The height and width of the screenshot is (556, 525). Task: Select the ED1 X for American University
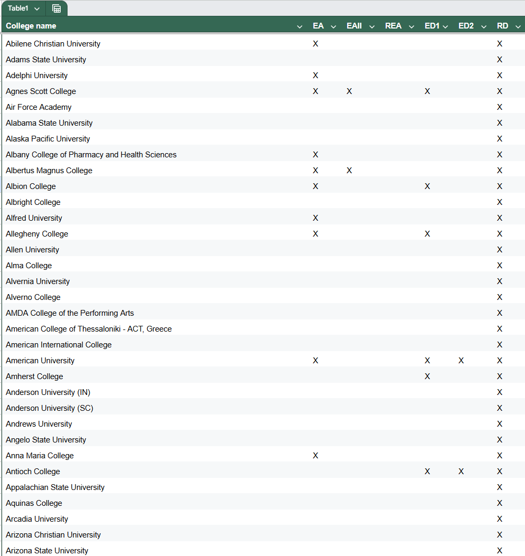coord(427,361)
